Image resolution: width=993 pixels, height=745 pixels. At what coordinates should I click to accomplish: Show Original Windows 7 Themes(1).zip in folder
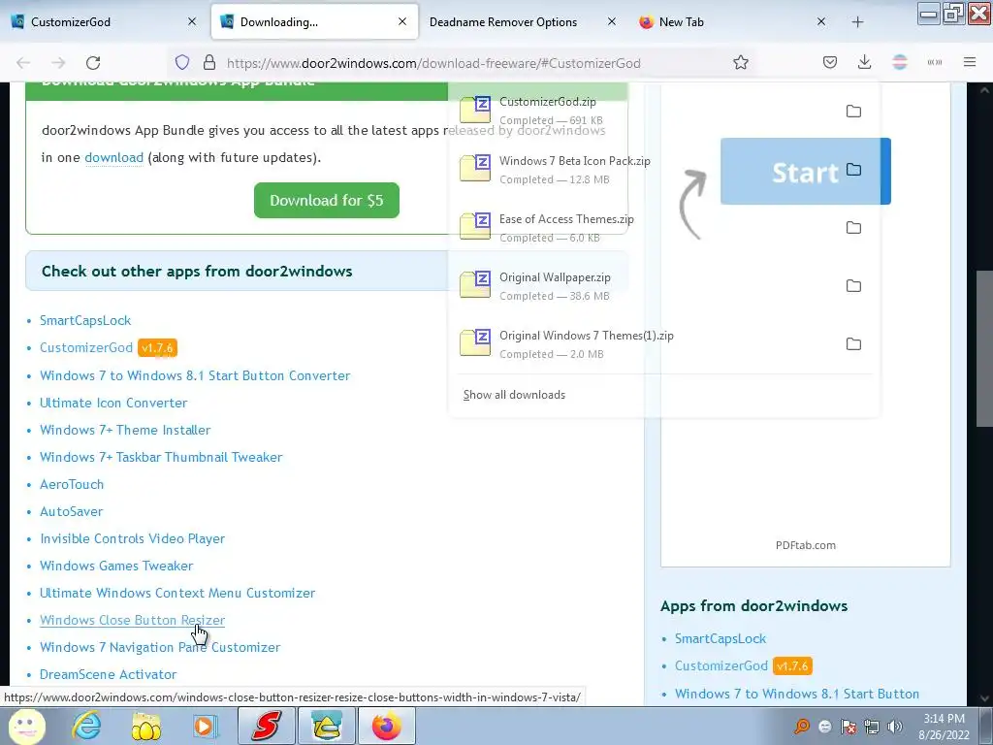pyautogui.click(x=853, y=344)
